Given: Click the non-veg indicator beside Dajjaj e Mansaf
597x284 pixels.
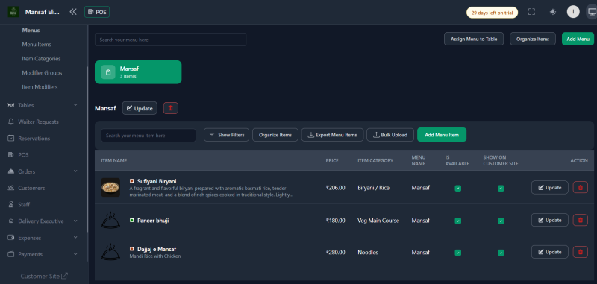Looking at the screenshot, I should tap(132, 249).
